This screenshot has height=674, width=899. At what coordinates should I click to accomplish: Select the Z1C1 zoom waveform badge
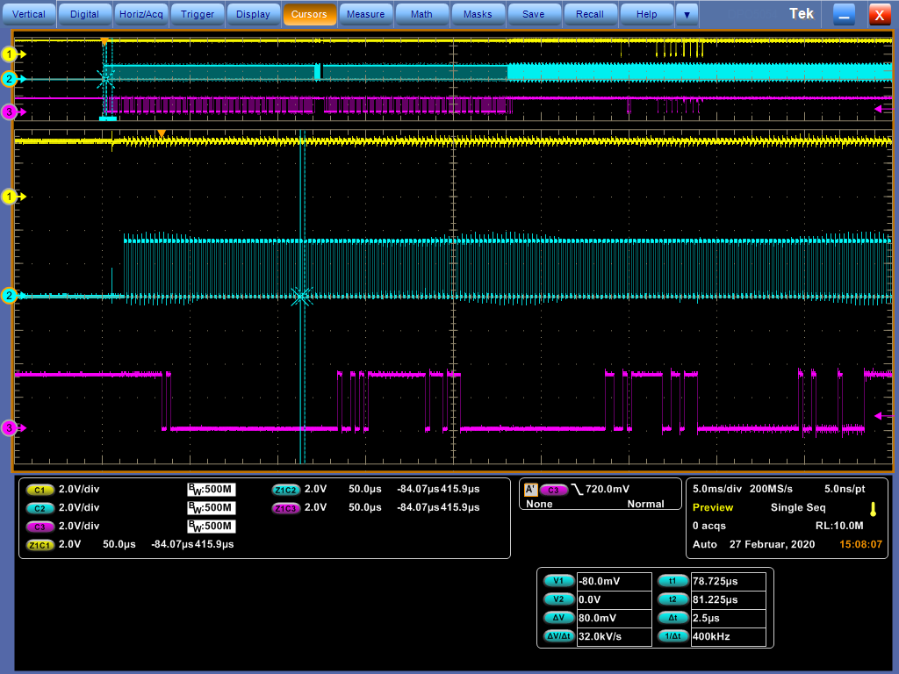click(40, 544)
